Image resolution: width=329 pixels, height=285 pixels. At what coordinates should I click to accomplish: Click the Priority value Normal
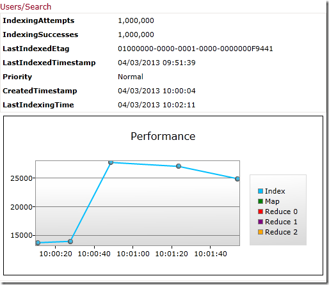(131, 77)
